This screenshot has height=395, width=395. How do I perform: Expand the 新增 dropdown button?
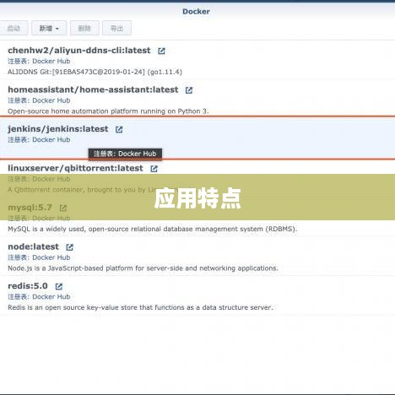(x=49, y=28)
